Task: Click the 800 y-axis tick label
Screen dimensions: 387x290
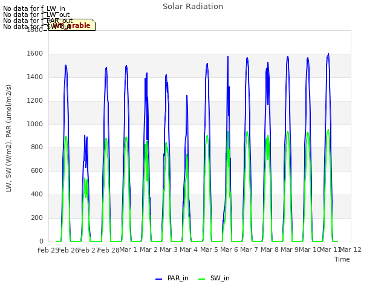Action: (x=37, y=147)
